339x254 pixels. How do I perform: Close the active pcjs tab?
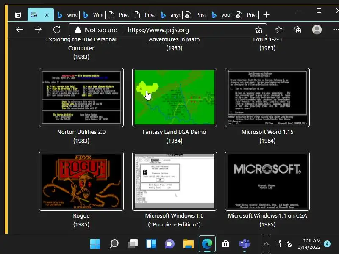pyautogui.click(x=47, y=15)
